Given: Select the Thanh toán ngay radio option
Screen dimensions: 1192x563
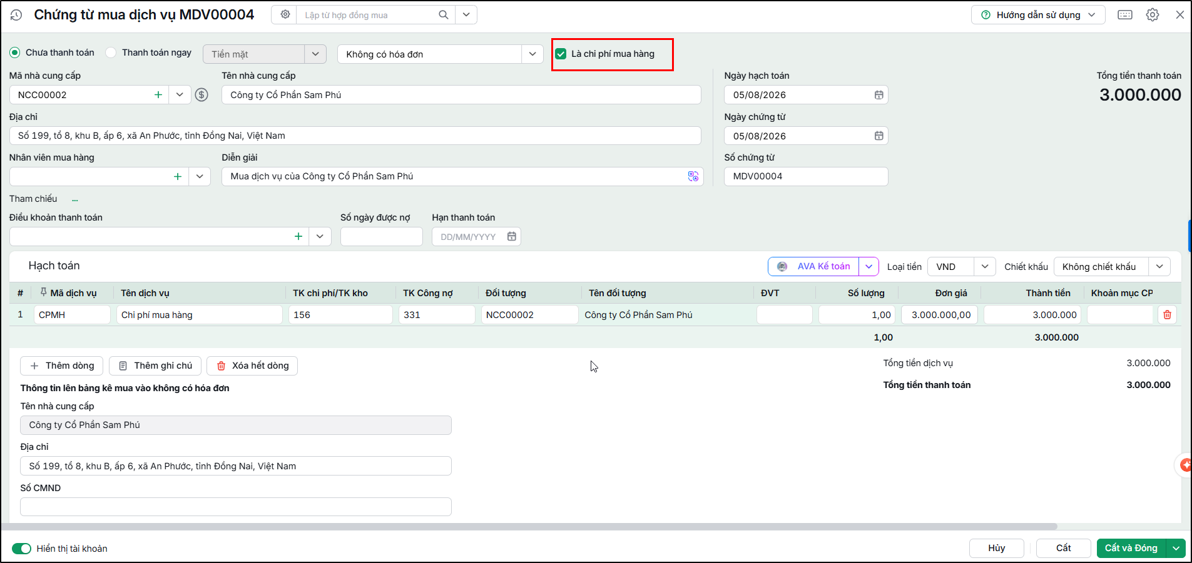Looking at the screenshot, I should point(111,52).
